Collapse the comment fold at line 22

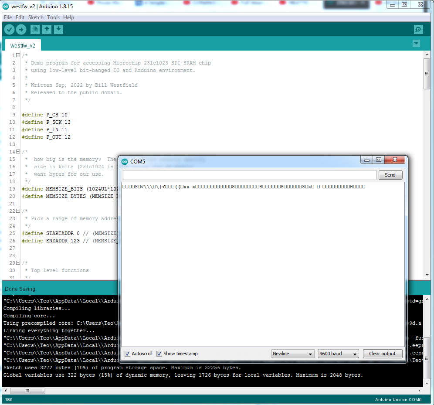click(x=17, y=211)
